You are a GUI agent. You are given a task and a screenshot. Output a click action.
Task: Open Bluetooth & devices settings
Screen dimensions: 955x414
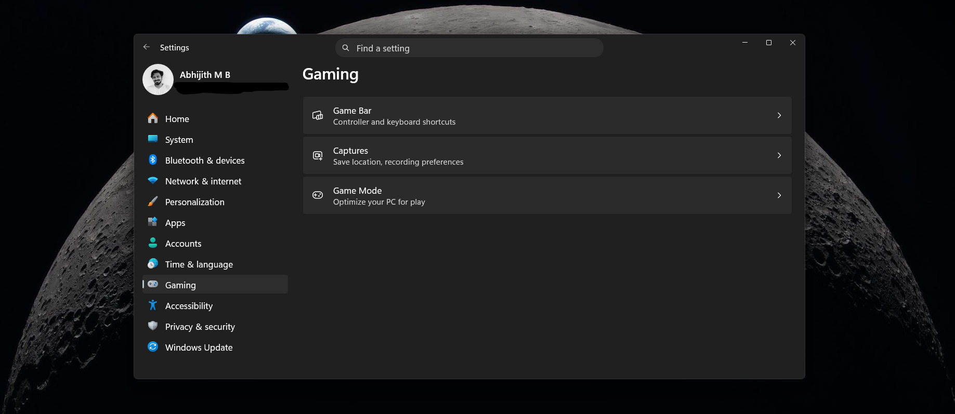click(x=215, y=161)
